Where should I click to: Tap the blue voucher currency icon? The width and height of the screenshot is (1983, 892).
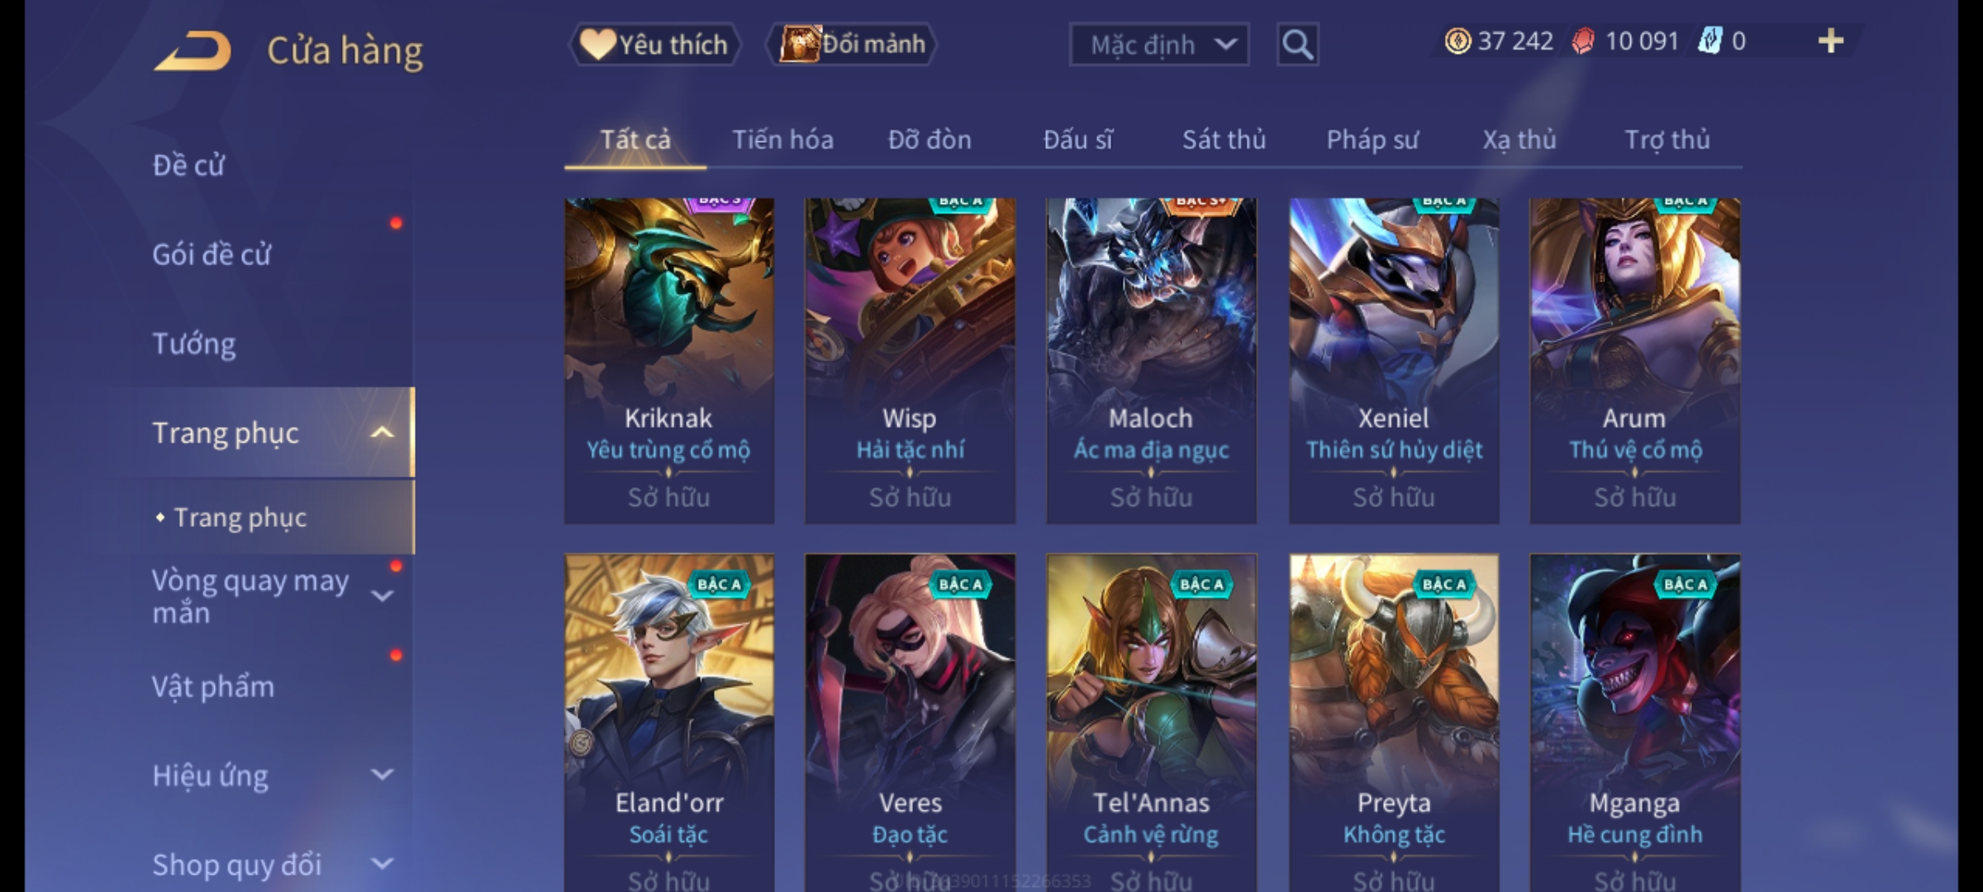[1710, 41]
